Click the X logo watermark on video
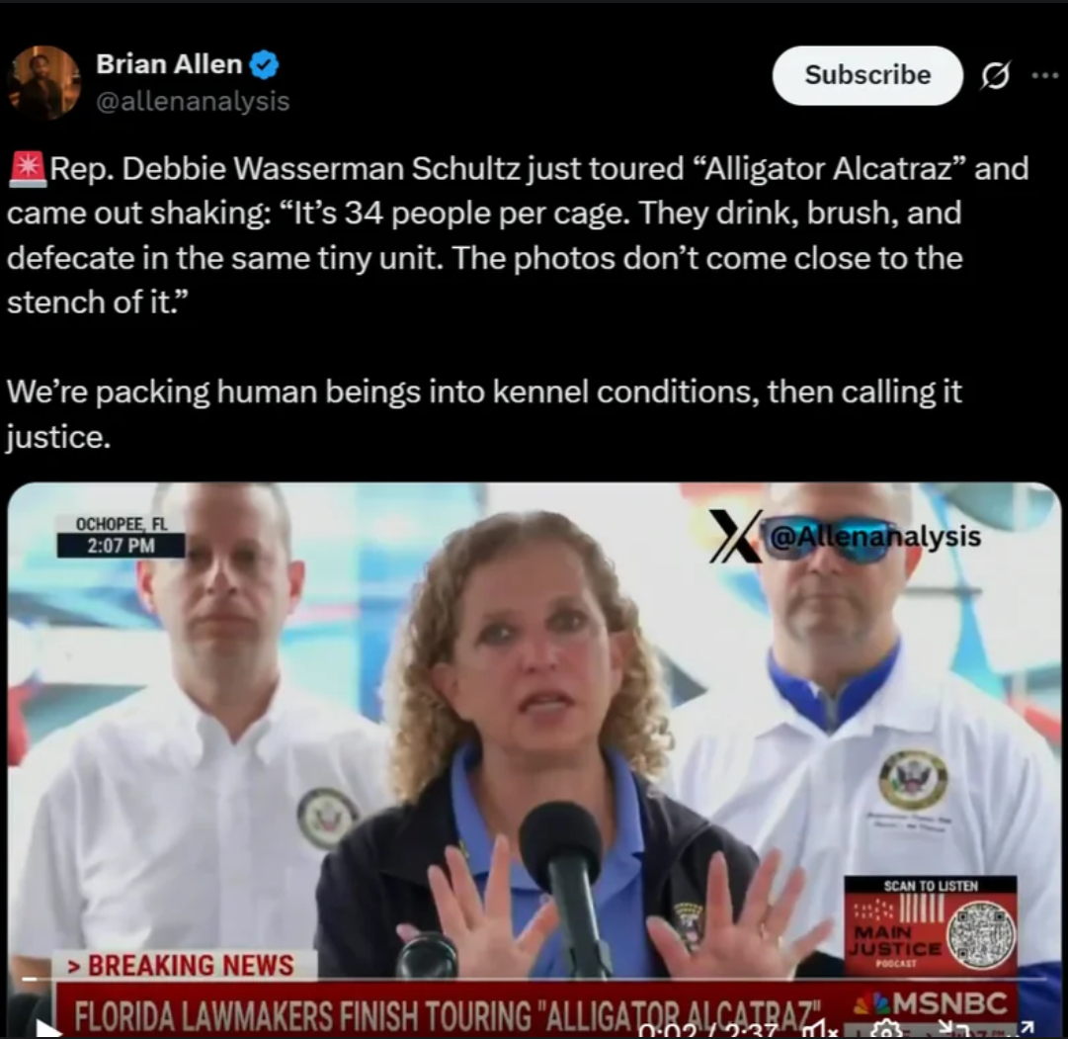This screenshot has width=1068, height=1039. tap(734, 537)
